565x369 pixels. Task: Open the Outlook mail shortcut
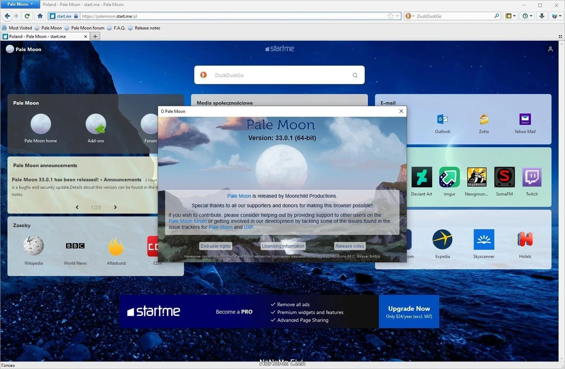pyautogui.click(x=443, y=124)
